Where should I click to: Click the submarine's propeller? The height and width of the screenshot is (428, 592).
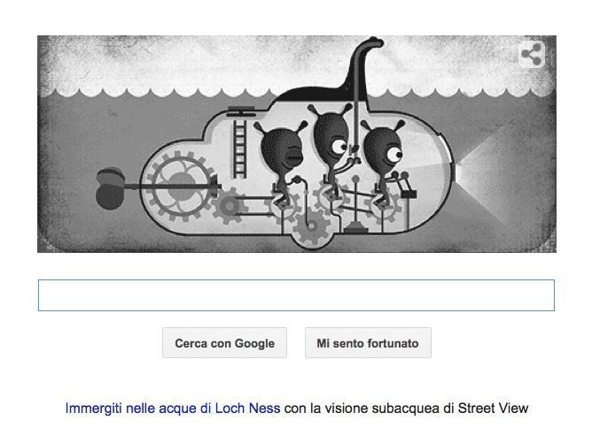tap(110, 188)
